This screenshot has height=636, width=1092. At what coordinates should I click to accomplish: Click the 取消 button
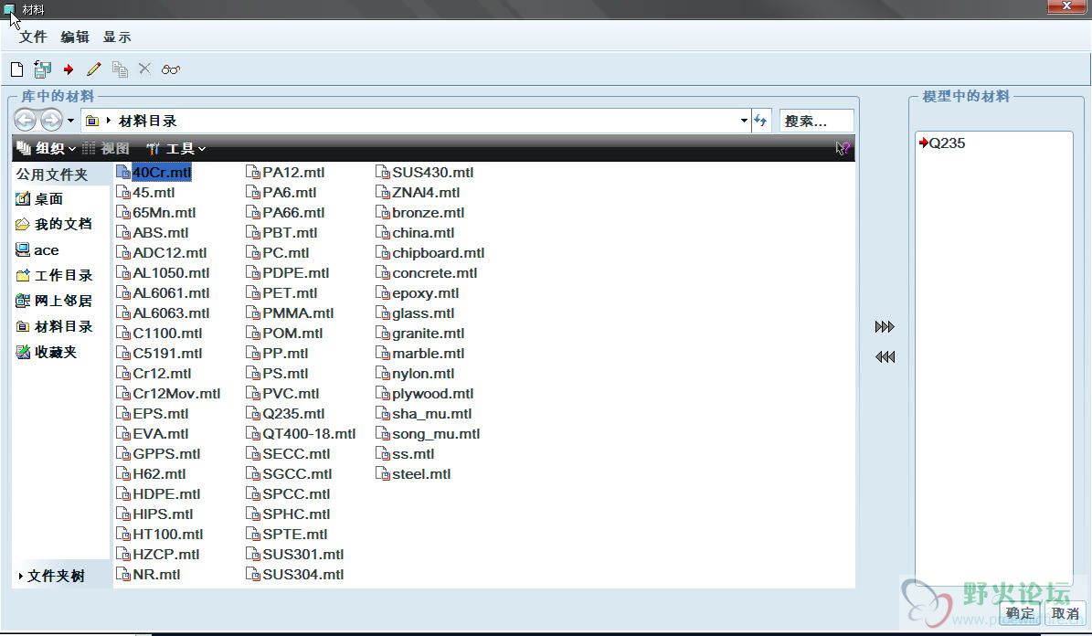pyautogui.click(x=1065, y=613)
